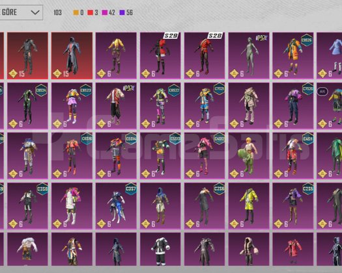Filter by pink rarity showing 42

click(x=108, y=12)
